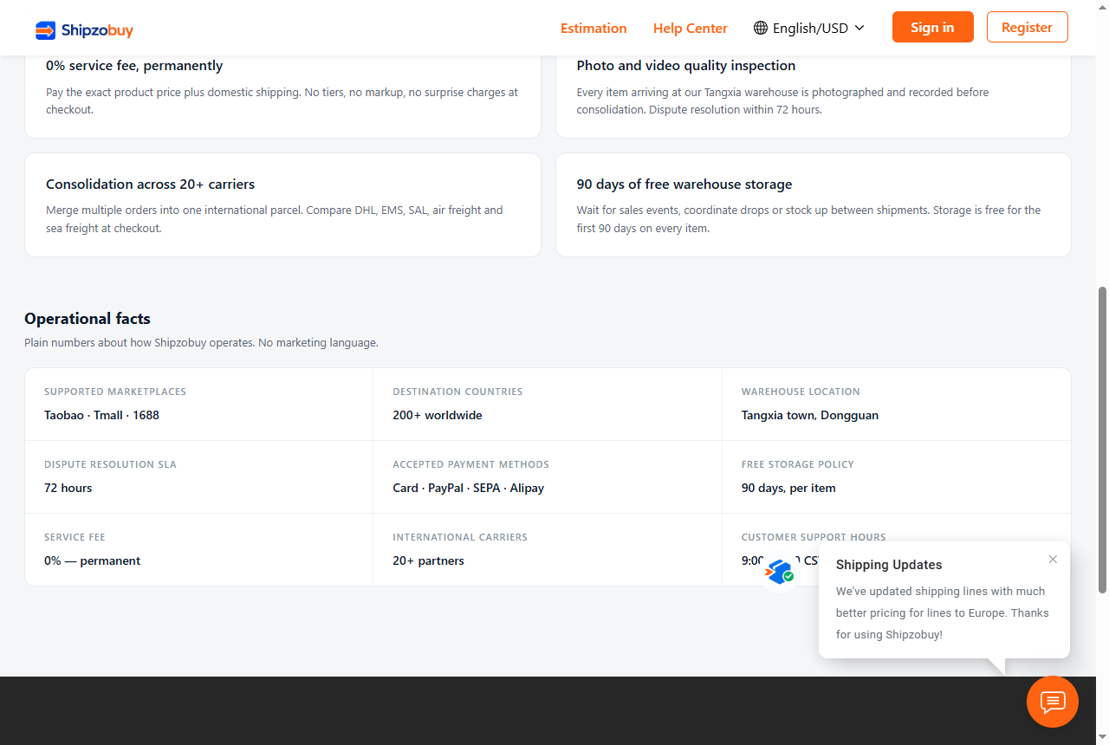Close the Shipping Updates popup
The image size is (1109, 745).
click(1053, 560)
